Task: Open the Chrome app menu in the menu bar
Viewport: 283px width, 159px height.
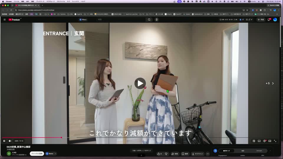Action: (x=9, y=1)
